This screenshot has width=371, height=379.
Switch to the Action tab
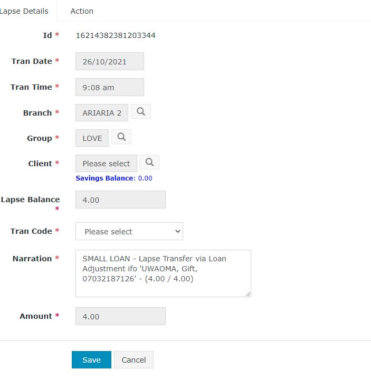(82, 11)
